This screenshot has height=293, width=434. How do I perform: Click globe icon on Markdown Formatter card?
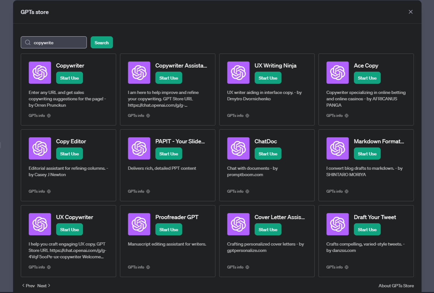(x=346, y=191)
